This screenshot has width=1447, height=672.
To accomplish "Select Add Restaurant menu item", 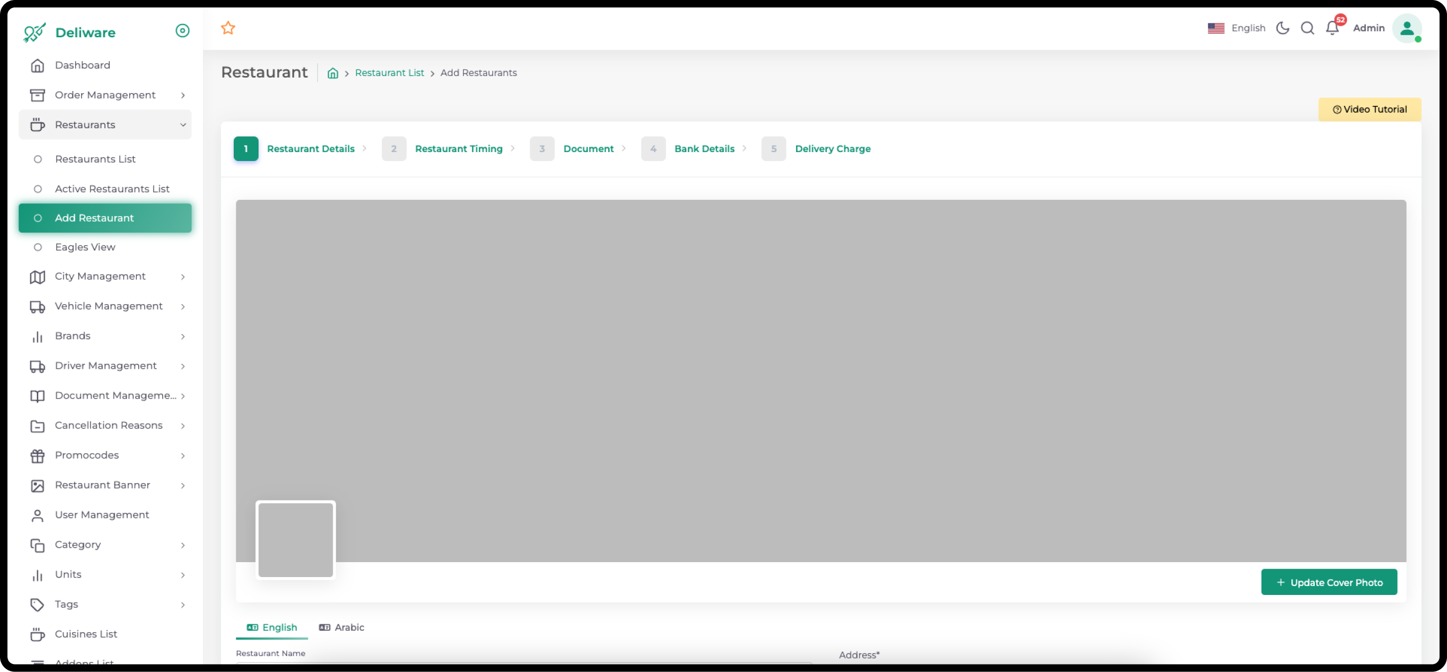I will 105,218.
